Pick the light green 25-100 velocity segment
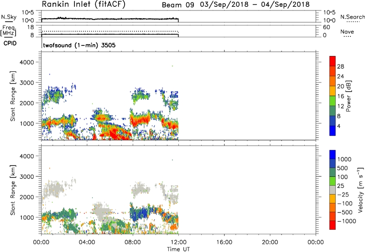The height and width of the screenshot is (252, 365). (x=333, y=181)
